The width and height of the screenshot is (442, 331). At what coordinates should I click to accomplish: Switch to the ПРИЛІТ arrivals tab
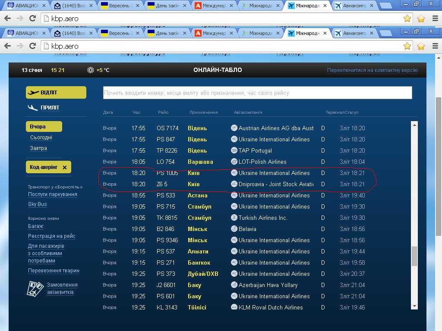point(50,108)
